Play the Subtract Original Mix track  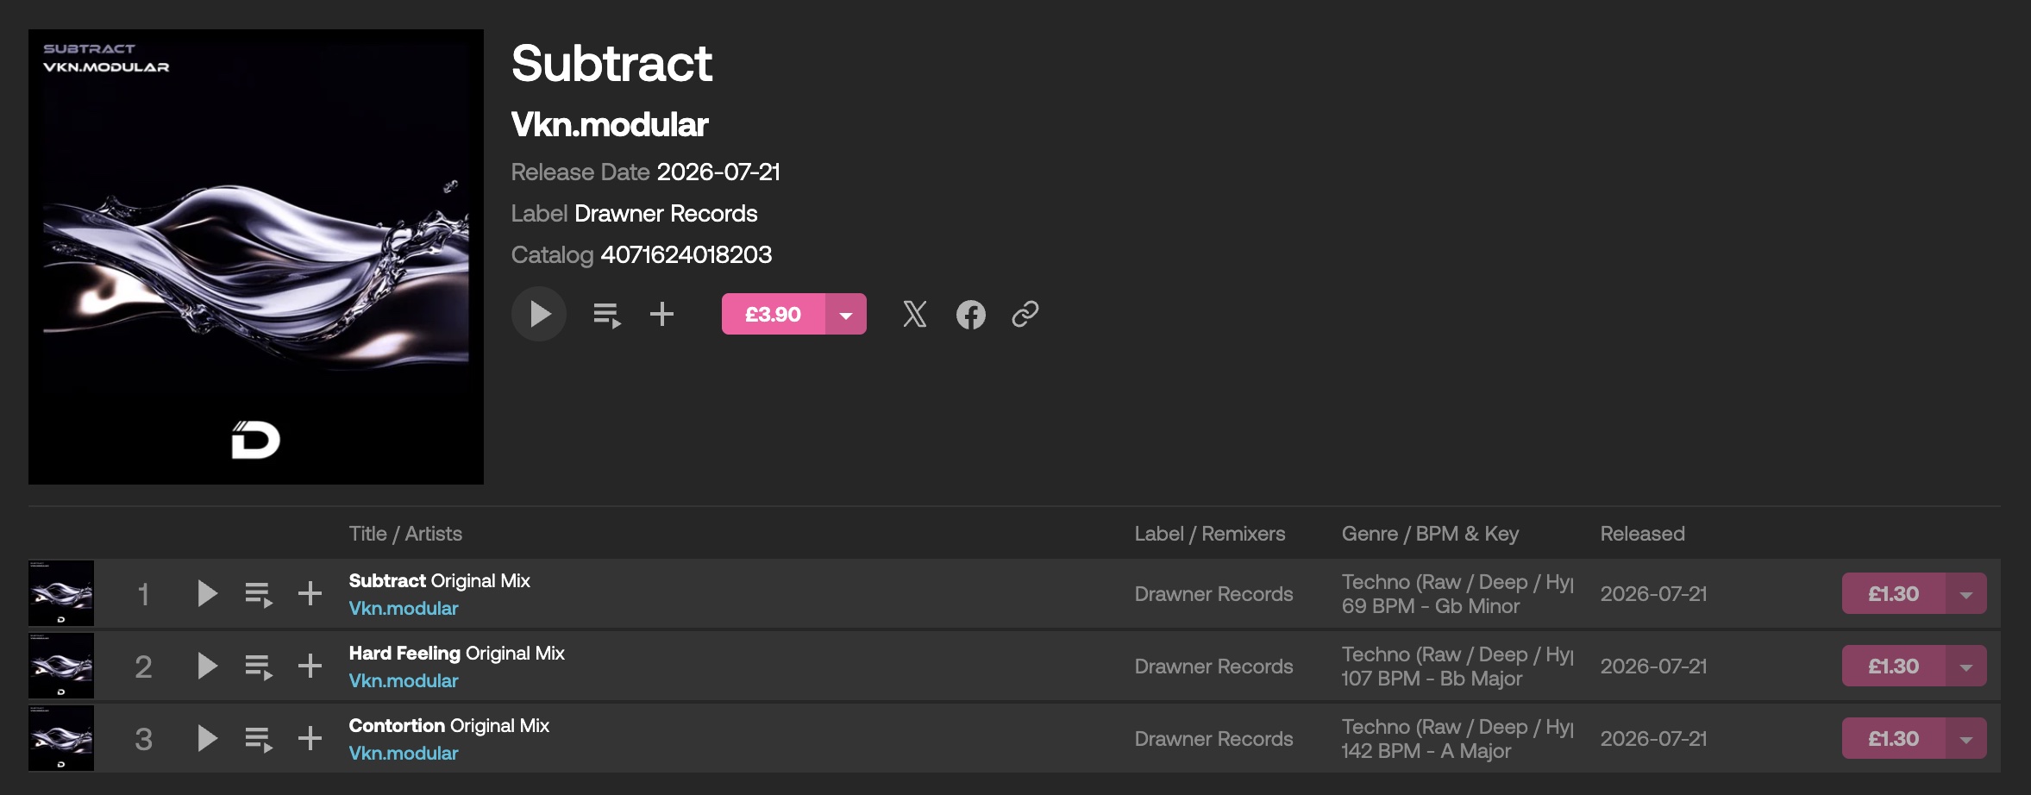click(207, 593)
